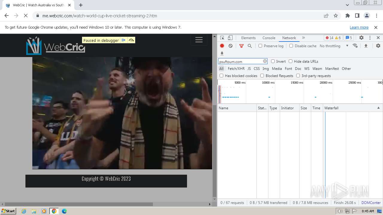Check Hide data URLs checkbox
The image size is (383, 215).
(x=291, y=61)
